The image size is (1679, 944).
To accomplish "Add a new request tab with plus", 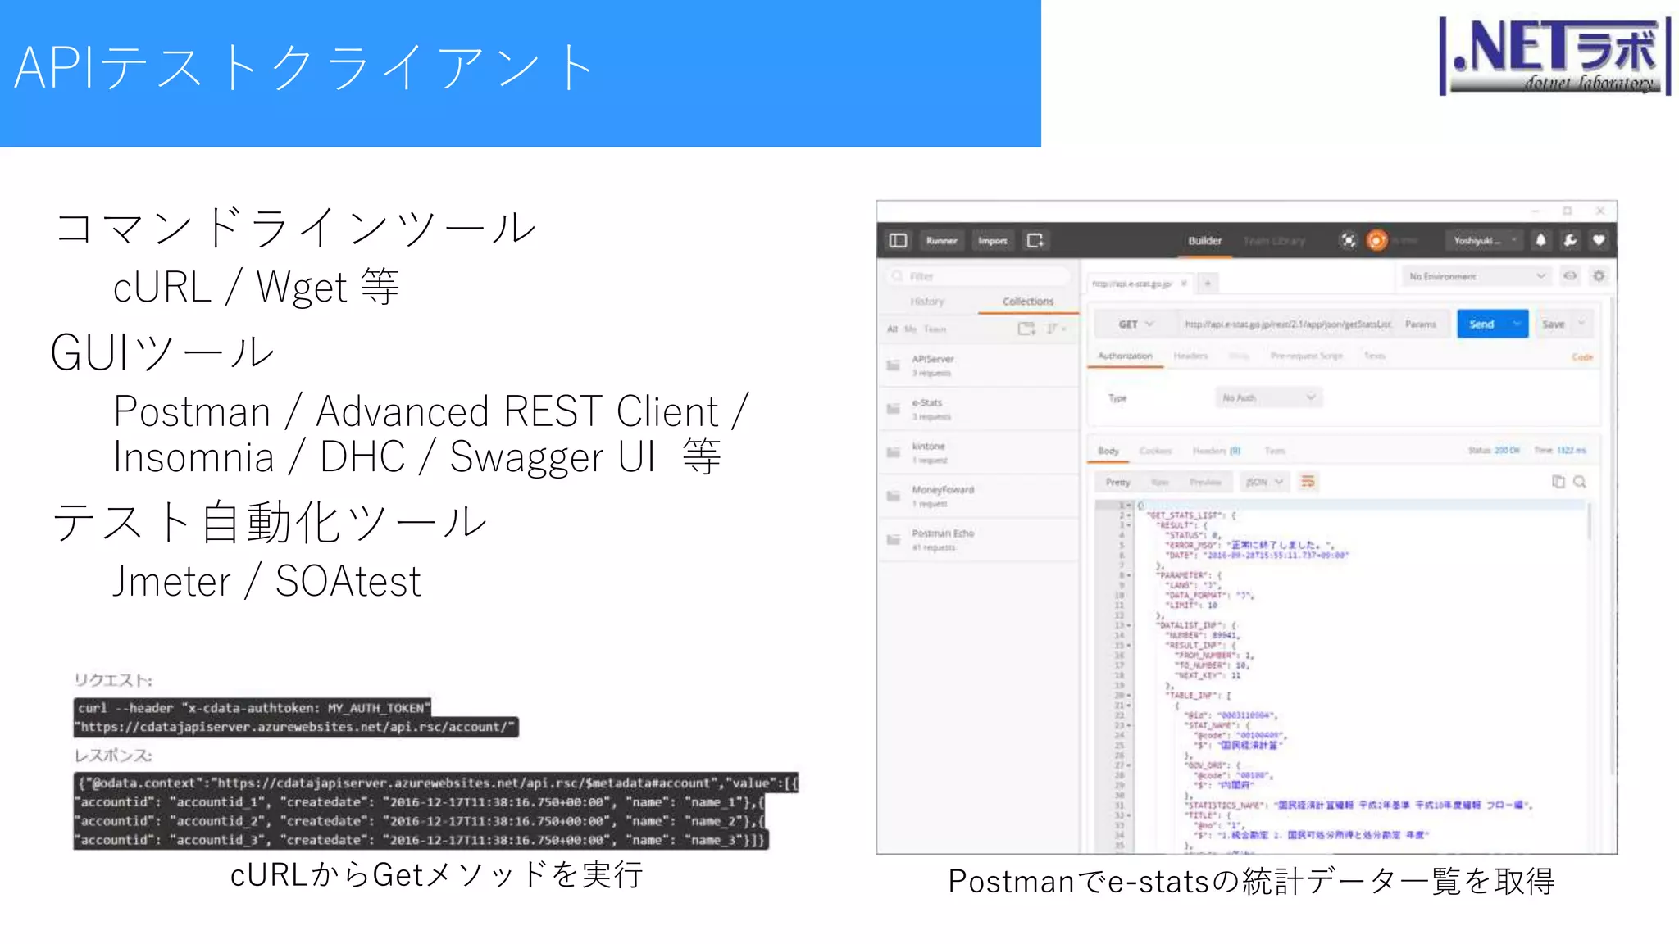I will pos(1207,284).
